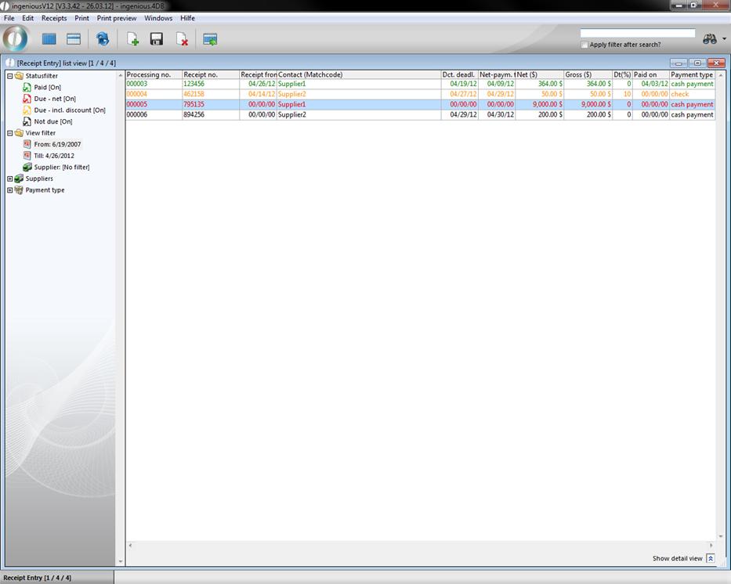
Task: Click the floppy disk save icon
Action: [157, 39]
